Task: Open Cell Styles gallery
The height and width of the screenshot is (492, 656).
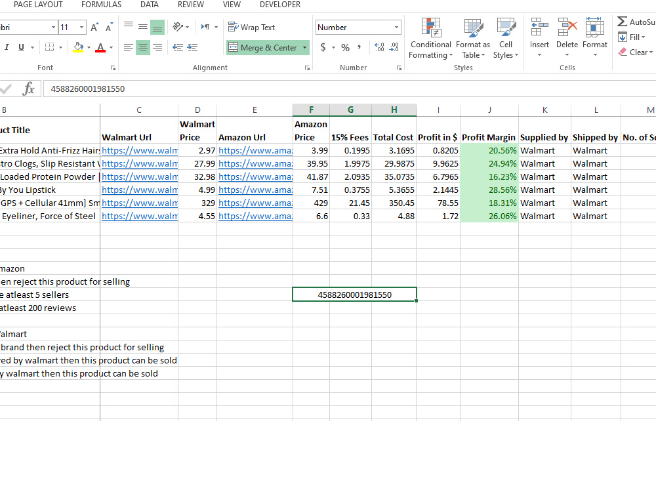Action: 505,39
